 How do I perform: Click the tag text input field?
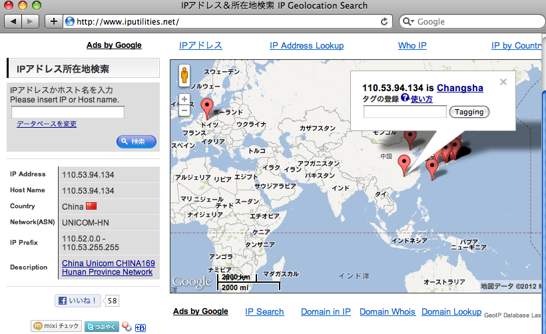click(405, 112)
